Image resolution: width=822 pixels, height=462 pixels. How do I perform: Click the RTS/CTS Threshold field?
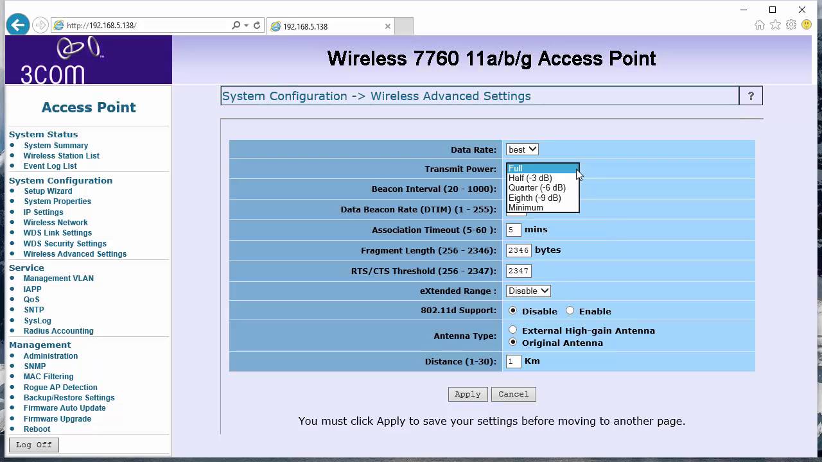[x=519, y=271]
